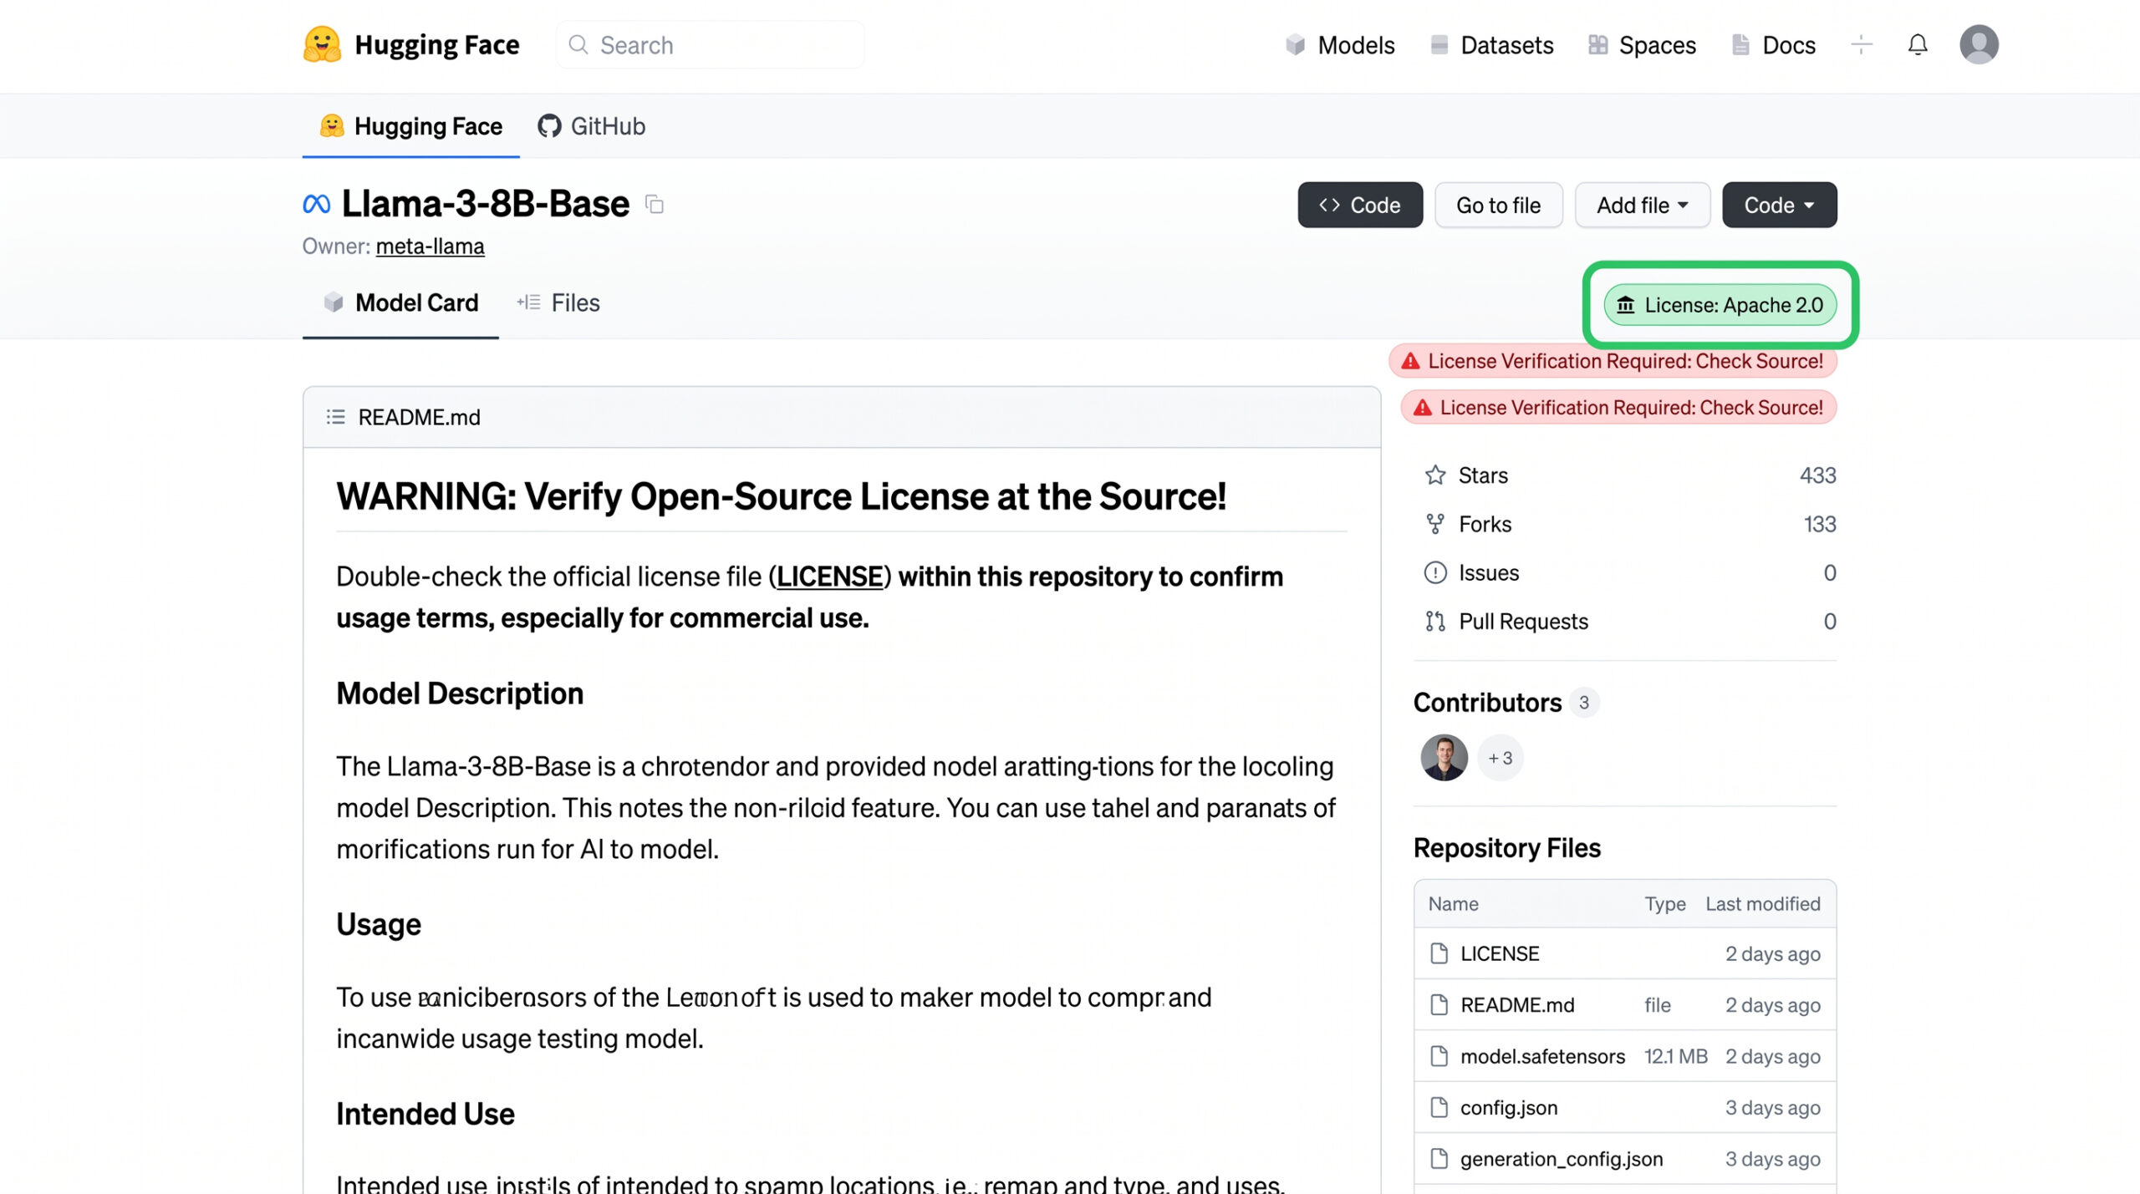Image resolution: width=2140 pixels, height=1194 pixels.
Task: Show more contributors with the +3 badge
Action: pyautogui.click(x=1501, y=758)
